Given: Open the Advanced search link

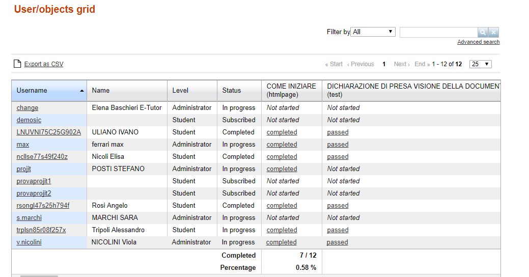Looking at the screenshot, I should click(478, 42).
